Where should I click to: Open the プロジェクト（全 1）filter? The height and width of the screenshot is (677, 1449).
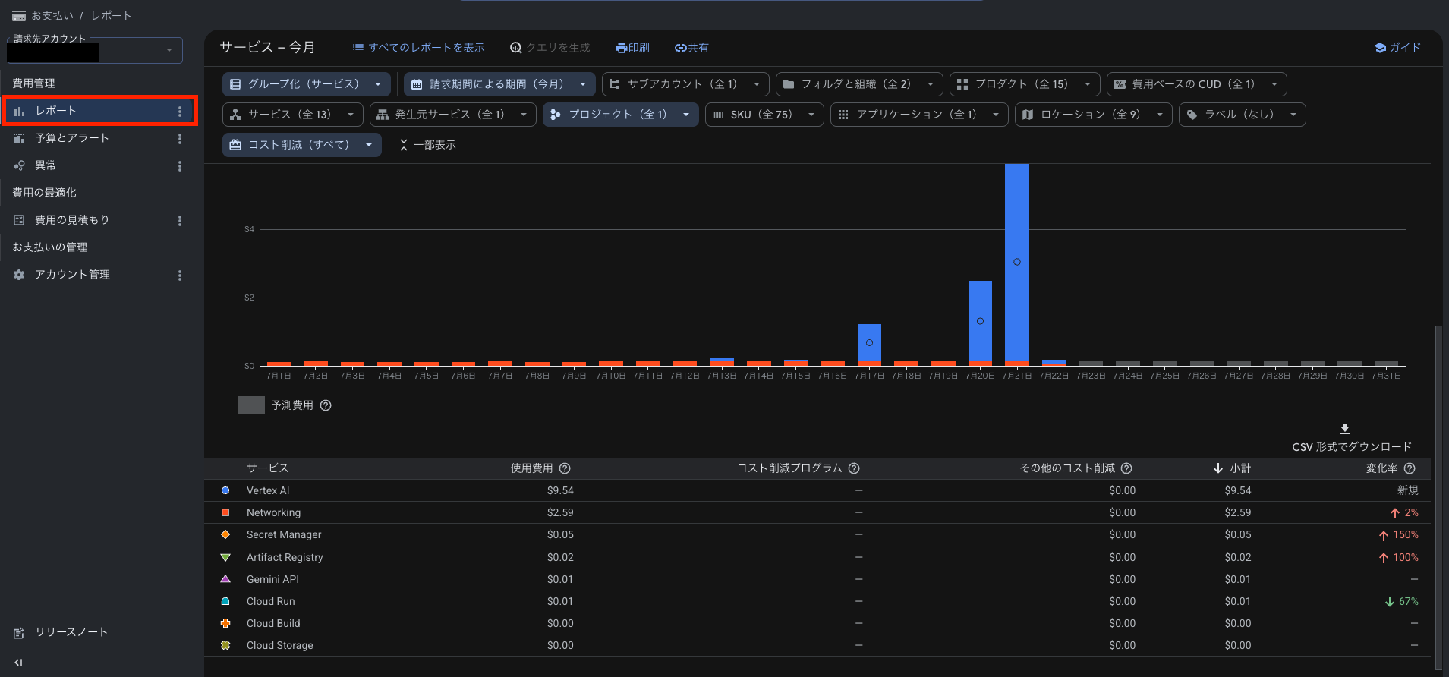[x=621, y=115]
